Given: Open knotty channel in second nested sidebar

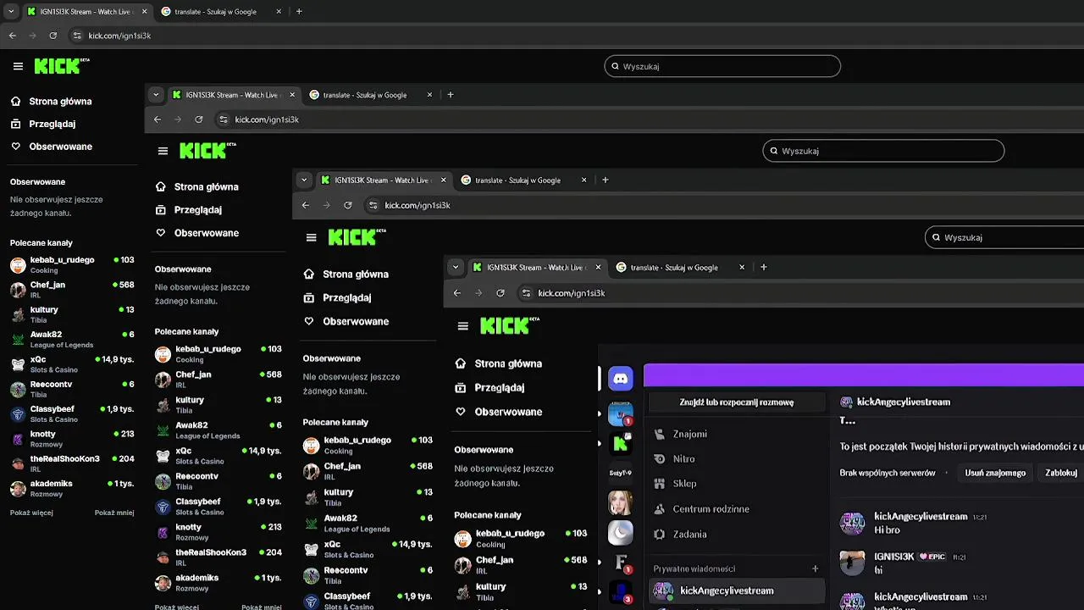Looking at the screenshot, I should coord(218,532).
